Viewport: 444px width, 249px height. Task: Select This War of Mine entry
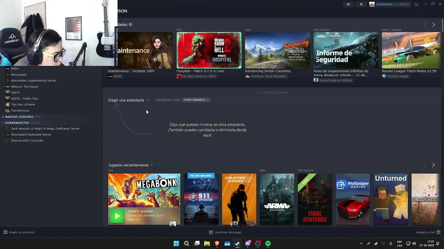[x=23, y=104]
